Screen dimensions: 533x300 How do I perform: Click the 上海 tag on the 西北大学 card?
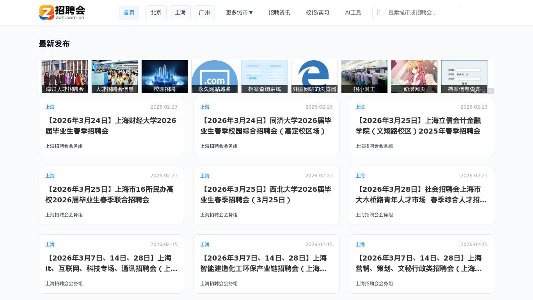click(x=204, y=176)
